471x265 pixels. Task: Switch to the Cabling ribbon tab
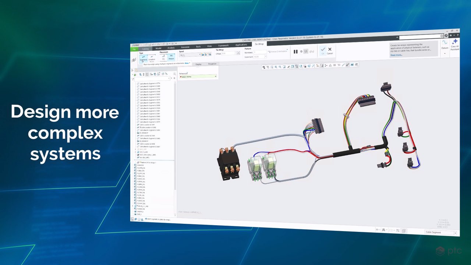[145, 49]
